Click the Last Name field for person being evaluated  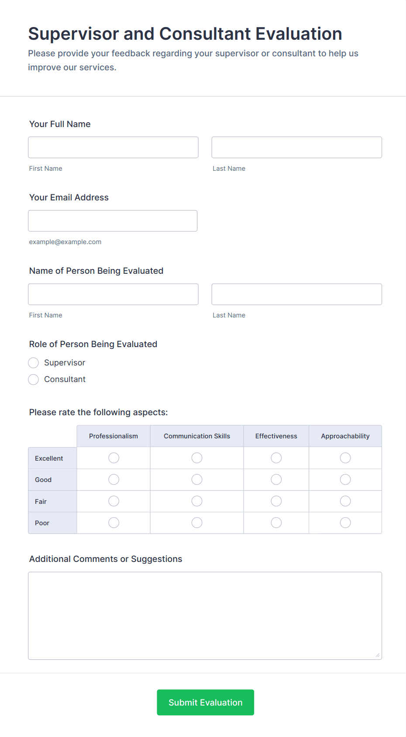coord(296,294)
